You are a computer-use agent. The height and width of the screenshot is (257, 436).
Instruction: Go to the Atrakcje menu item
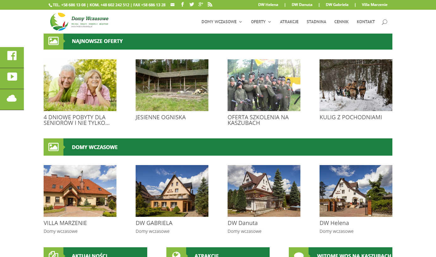[289, 22]
